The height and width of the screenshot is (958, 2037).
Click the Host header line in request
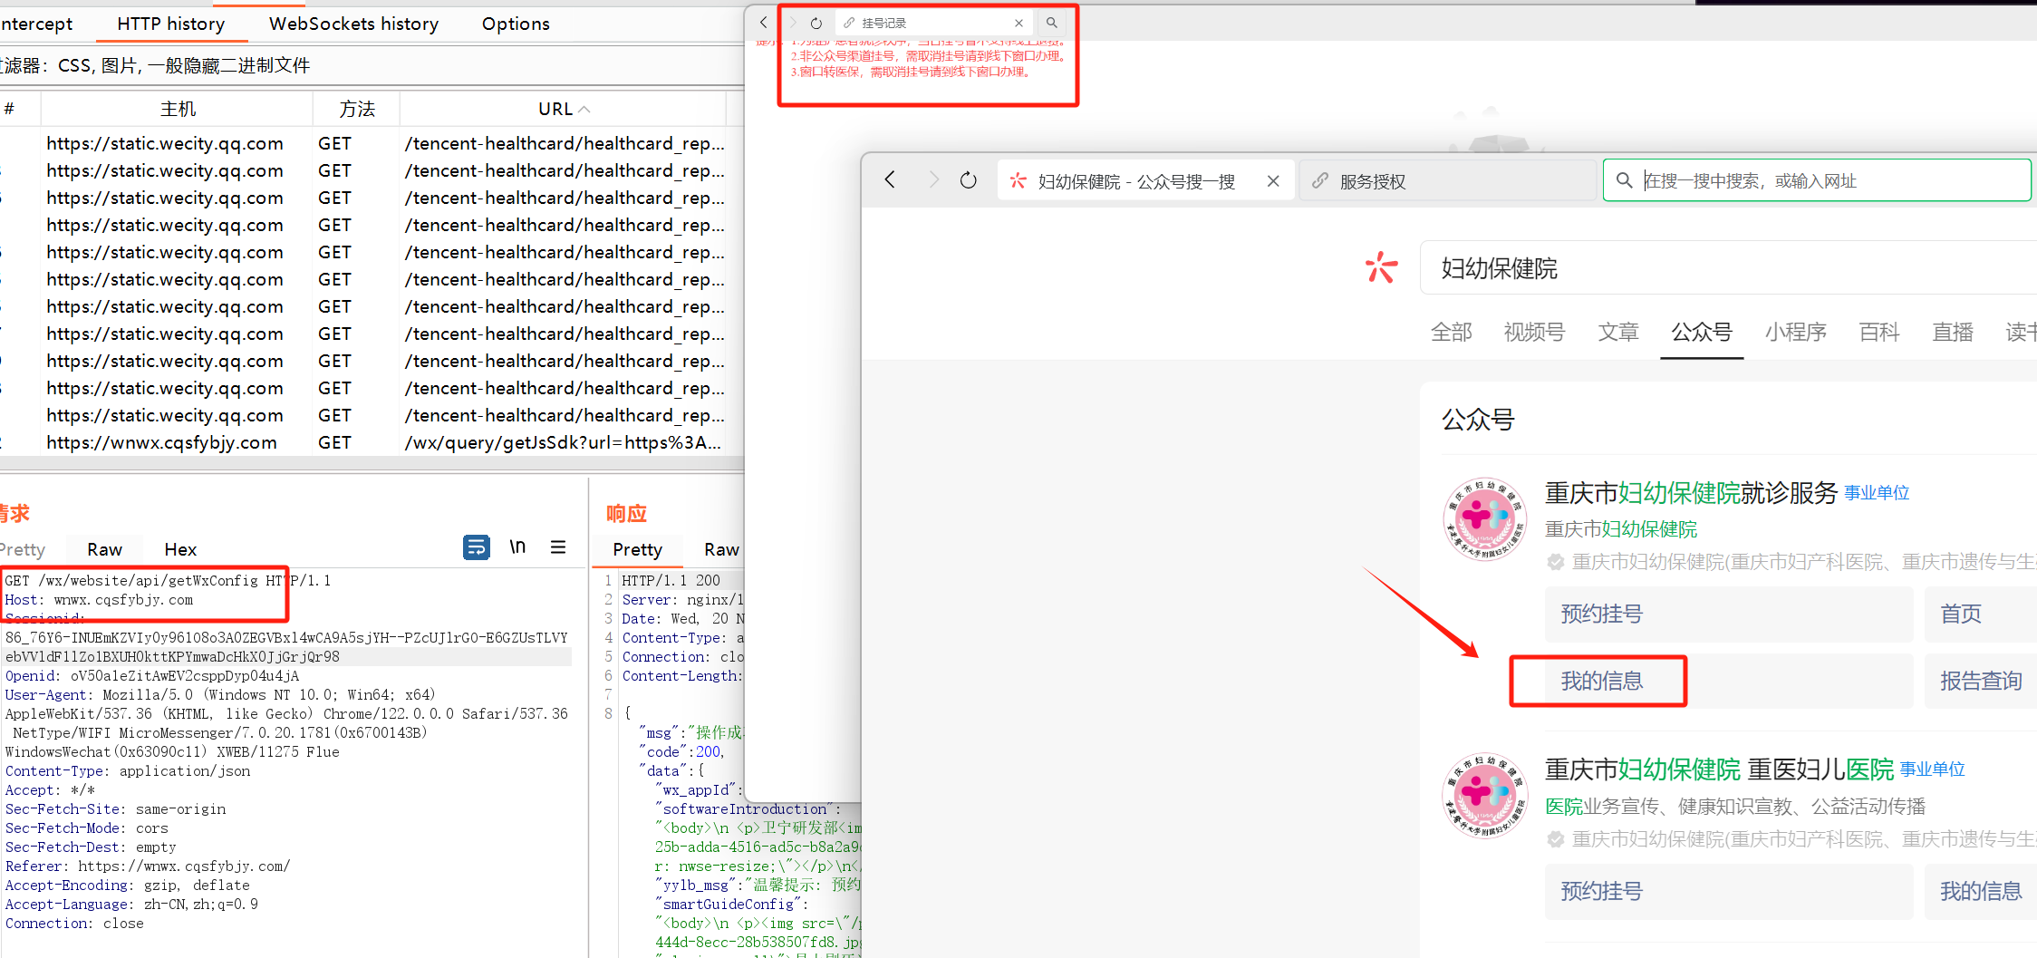point(100,600)
